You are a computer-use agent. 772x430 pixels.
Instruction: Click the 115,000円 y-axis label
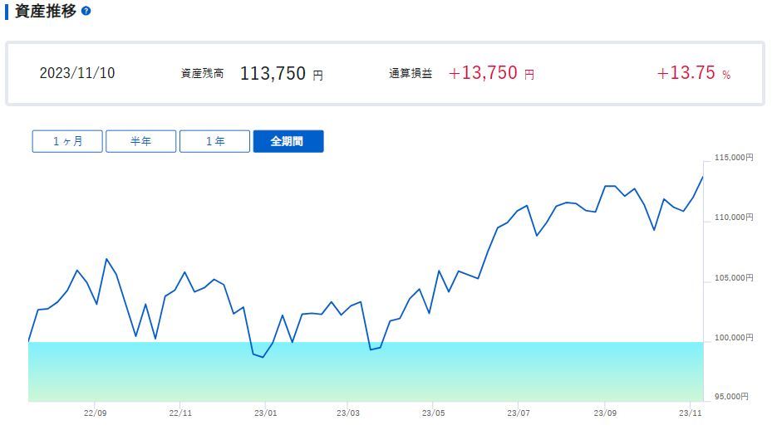coord(733,158)
